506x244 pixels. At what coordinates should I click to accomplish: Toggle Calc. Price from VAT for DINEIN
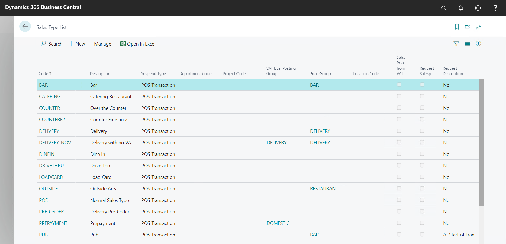[x=399, y=154]
